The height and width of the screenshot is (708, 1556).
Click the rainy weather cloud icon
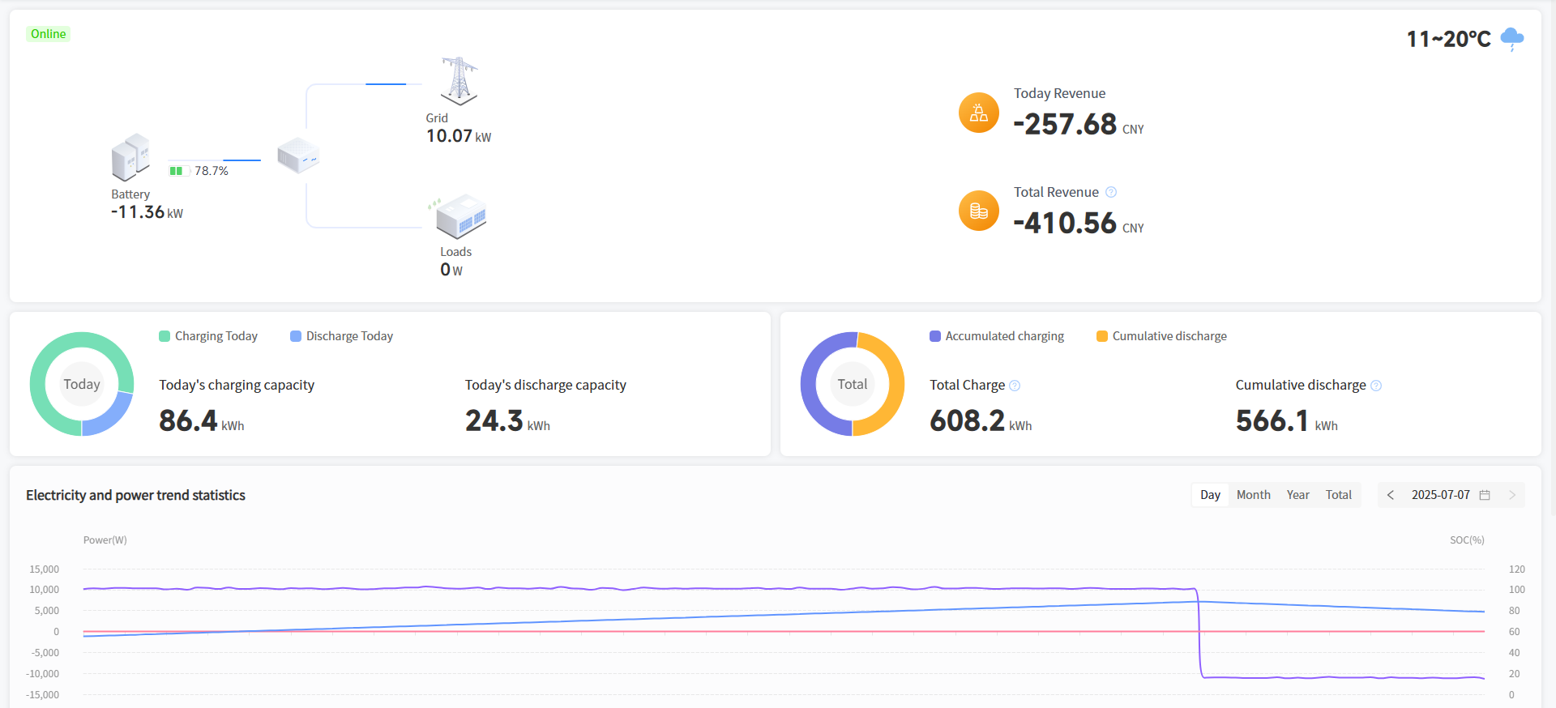[x=1511, y=38]
